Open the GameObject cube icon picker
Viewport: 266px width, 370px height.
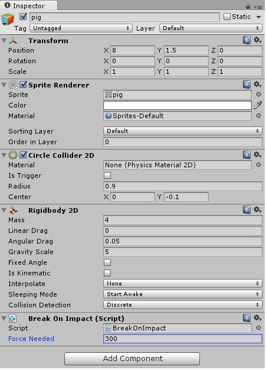(8, 20)
